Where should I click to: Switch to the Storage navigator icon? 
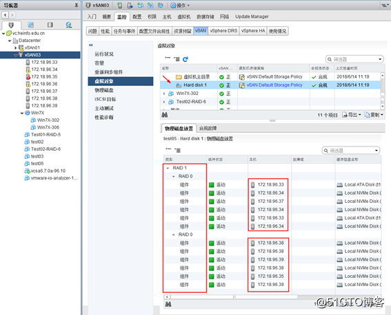pyautogui.click(x=50, y=25)
